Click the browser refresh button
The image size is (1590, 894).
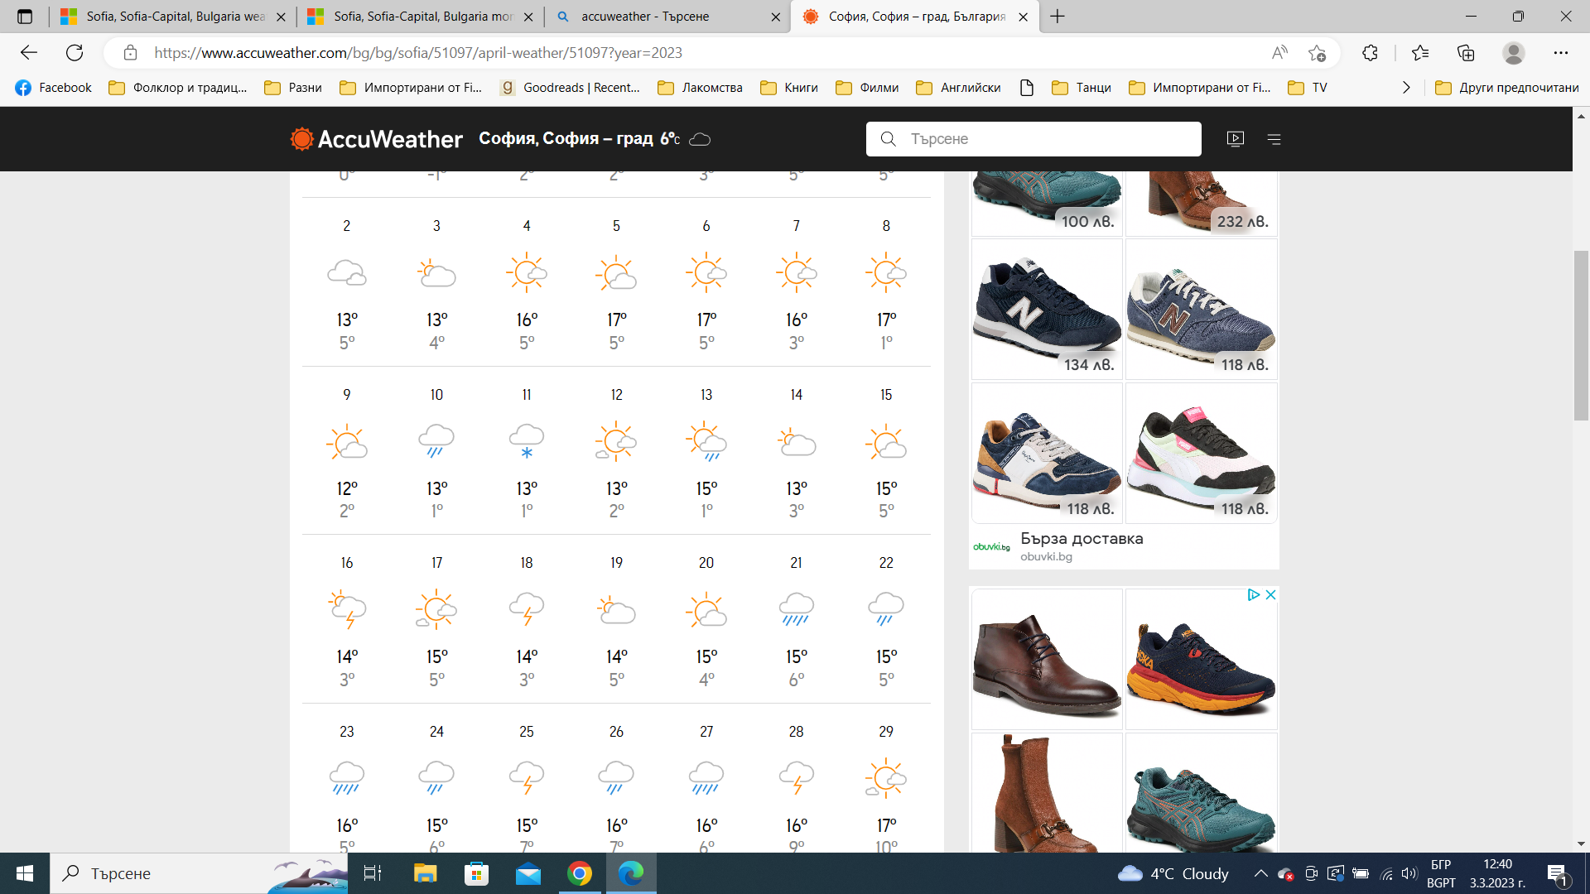pyautogui.click(x=75, y=53)
